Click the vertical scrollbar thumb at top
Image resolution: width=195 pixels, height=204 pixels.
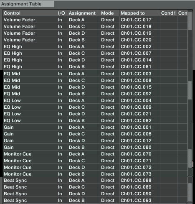point(190,21)
